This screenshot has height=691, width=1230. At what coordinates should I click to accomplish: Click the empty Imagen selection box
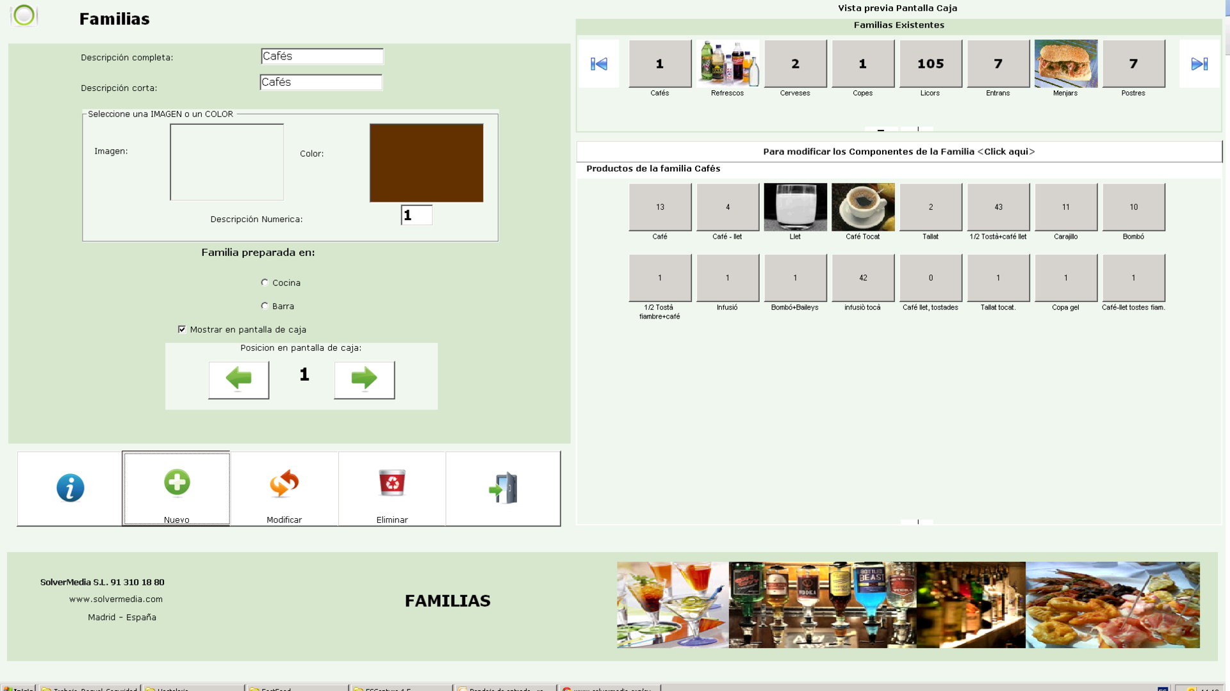(x=226, y=162)
